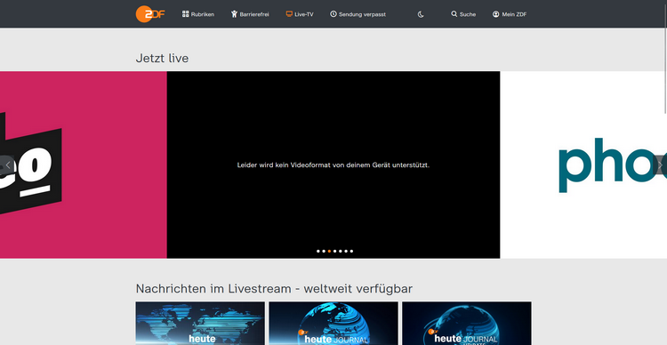Image resolution: width=667 pixels, height=345 pixels.
Task: Select the last carousel dot
Action: click(351, 251)
